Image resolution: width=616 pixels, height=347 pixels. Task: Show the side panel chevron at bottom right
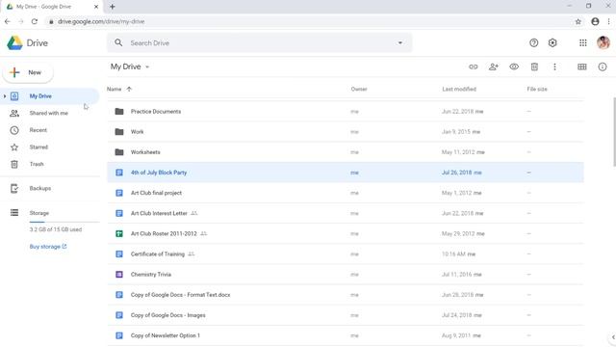pos(613,337)
